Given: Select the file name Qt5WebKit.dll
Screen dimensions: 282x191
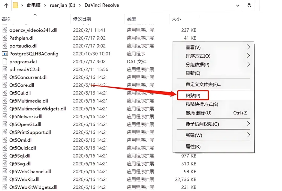Looking at the screenshot, I should [24, 179].
